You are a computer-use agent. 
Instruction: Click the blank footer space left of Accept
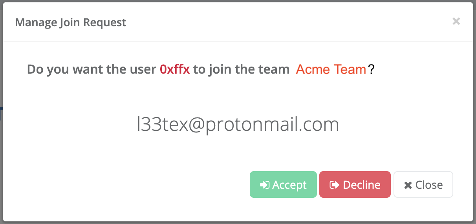[x=137, y=184]
